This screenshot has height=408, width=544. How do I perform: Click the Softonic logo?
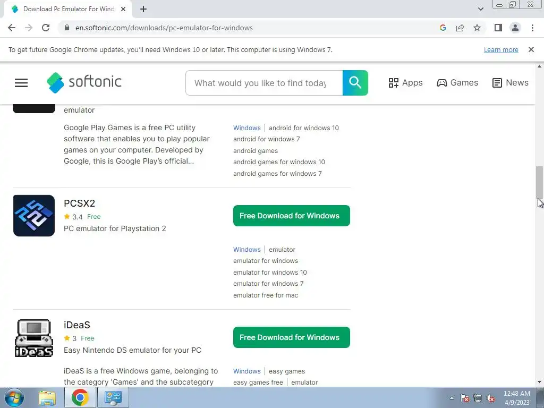pos(84,82)
